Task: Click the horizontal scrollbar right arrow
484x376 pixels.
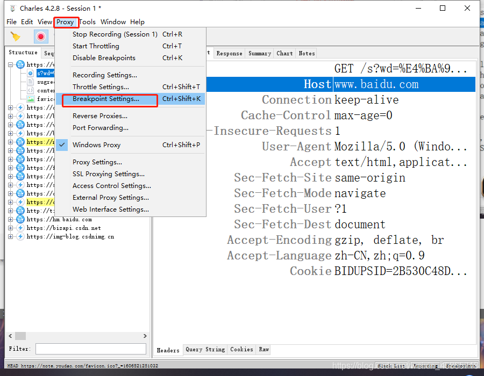Action: coord(145,336)
